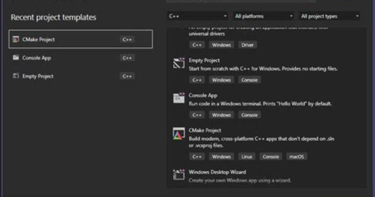375x197 pixels.
Task: Click the C++ tag next to recent Empty Project
Action: [x=127, y=76]
